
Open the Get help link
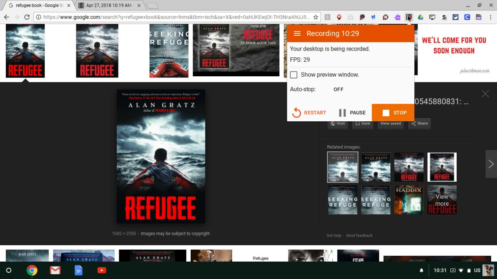click(334, 236)
